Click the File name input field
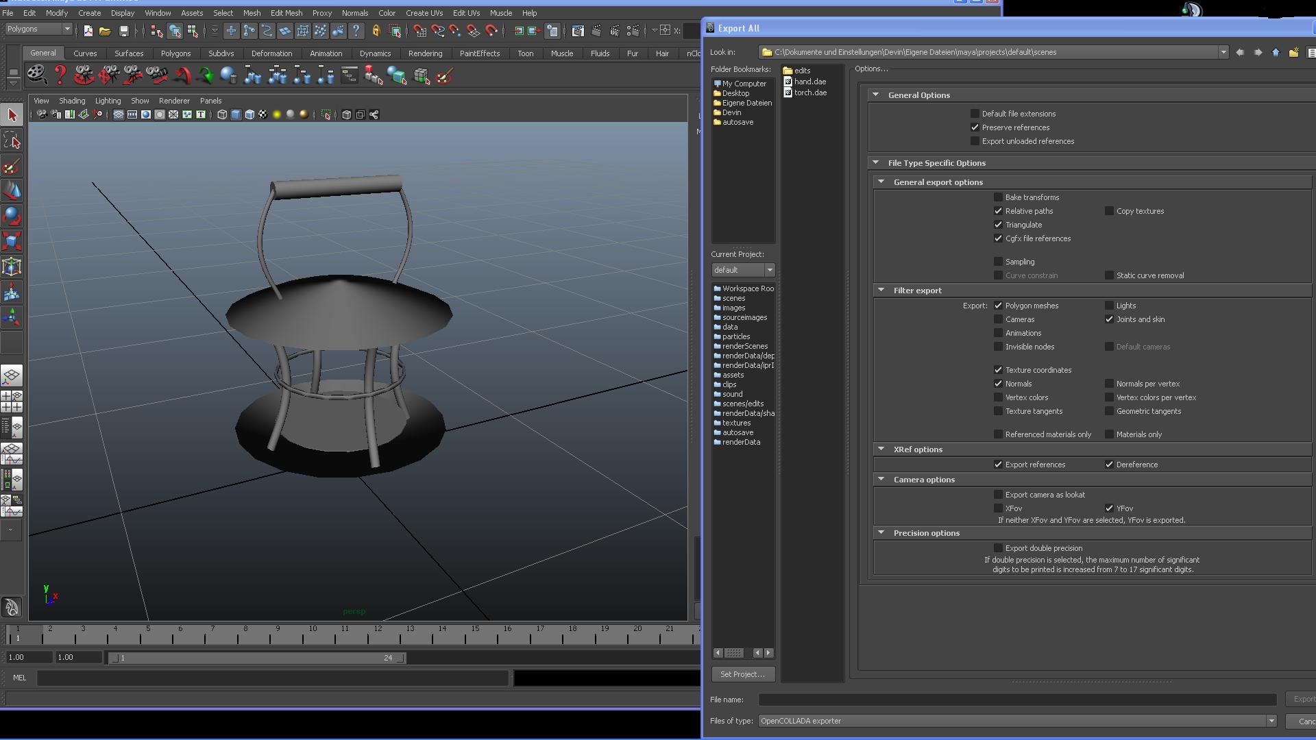This screenshot has width=1316, height=740. 1017,700
